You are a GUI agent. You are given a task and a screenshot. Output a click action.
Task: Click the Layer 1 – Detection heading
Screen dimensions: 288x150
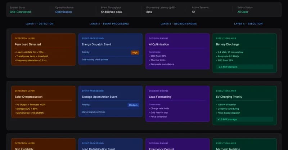pyautogui.click(x=40, y=24)
